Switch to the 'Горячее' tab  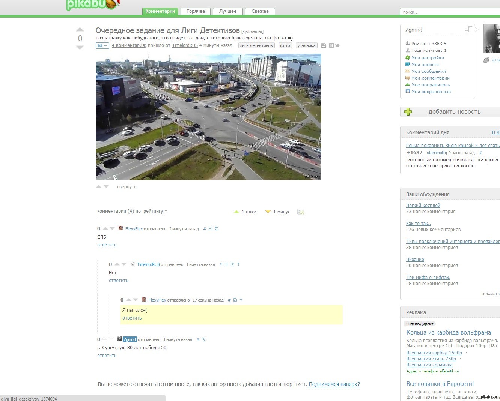[196, 11]
